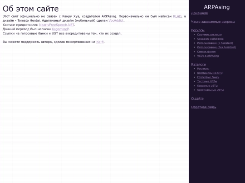Open Обратная связь contact page
The image size is (245, 183).
[204, 107]
